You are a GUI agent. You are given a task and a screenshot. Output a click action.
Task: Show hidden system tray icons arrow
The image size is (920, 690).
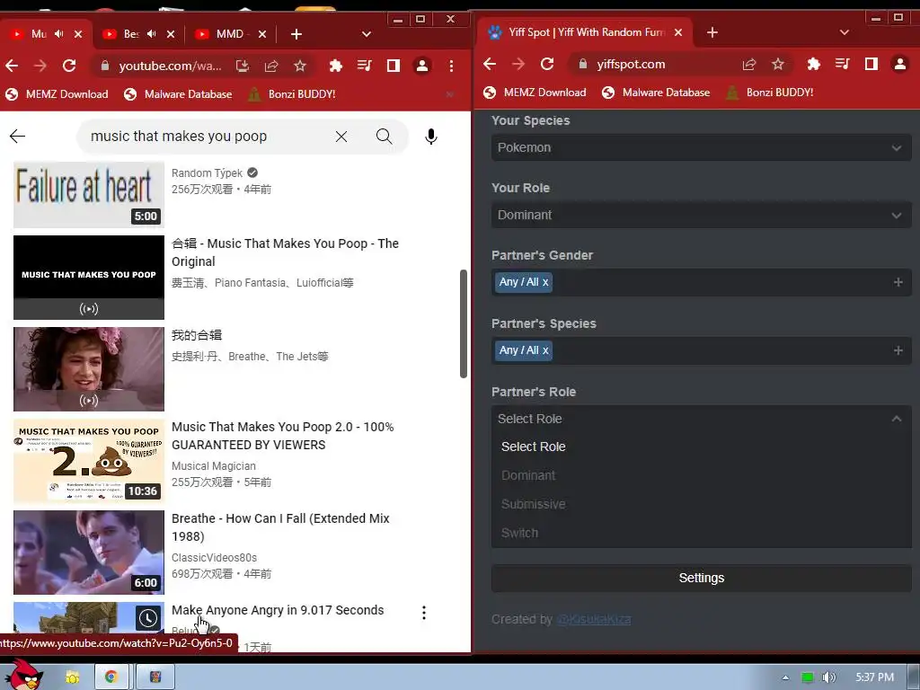point(785,677)
